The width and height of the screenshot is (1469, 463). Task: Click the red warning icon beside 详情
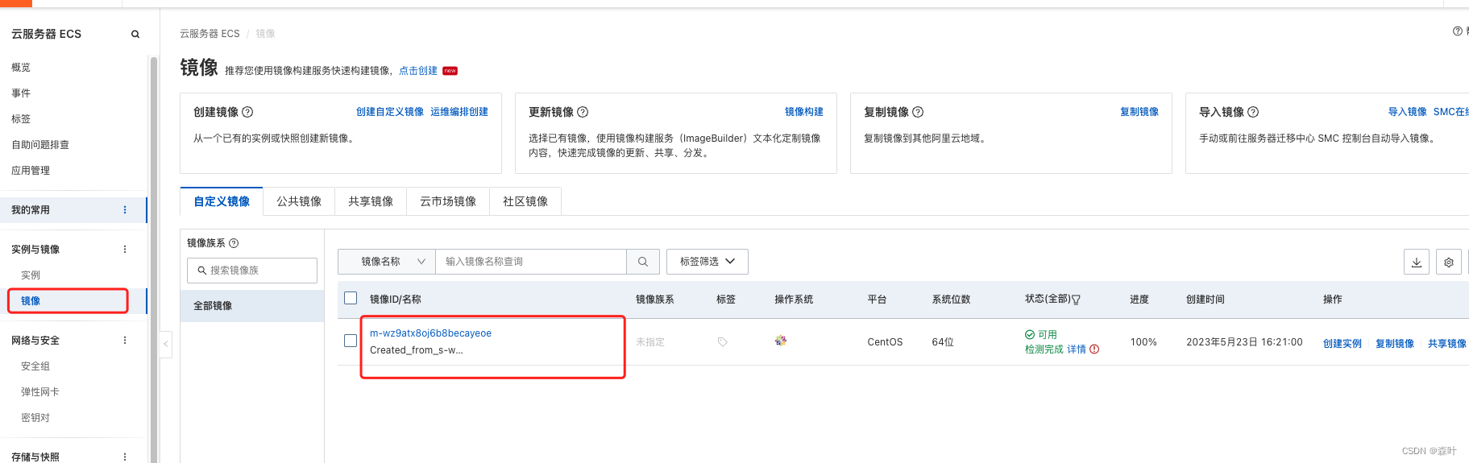[1094, 349]
